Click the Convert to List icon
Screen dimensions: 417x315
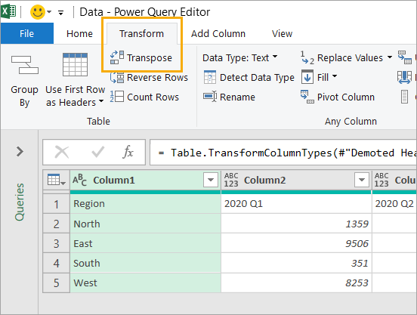(404, 97)
